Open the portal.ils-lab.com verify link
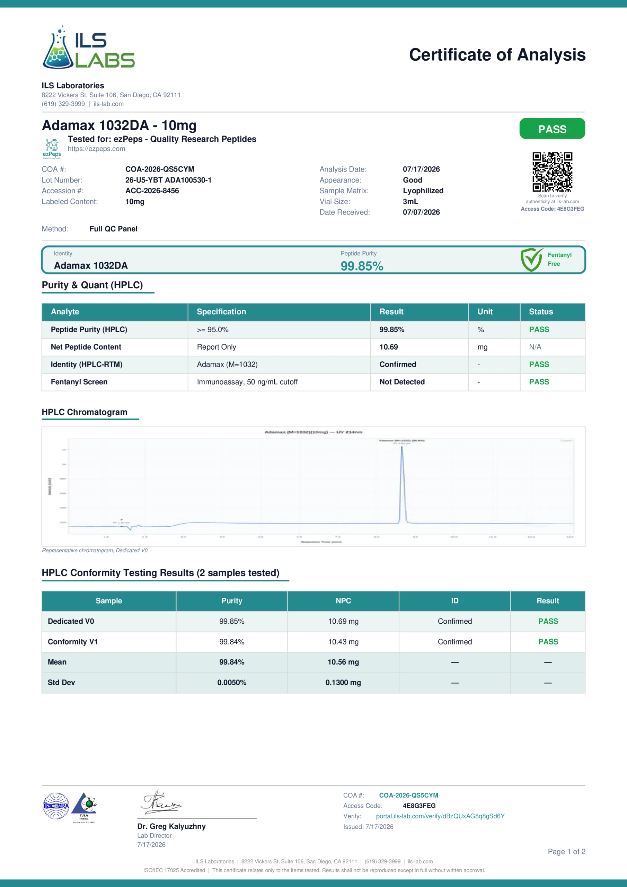The height and width of the screenshot is (887, 627). click(440, 816)
